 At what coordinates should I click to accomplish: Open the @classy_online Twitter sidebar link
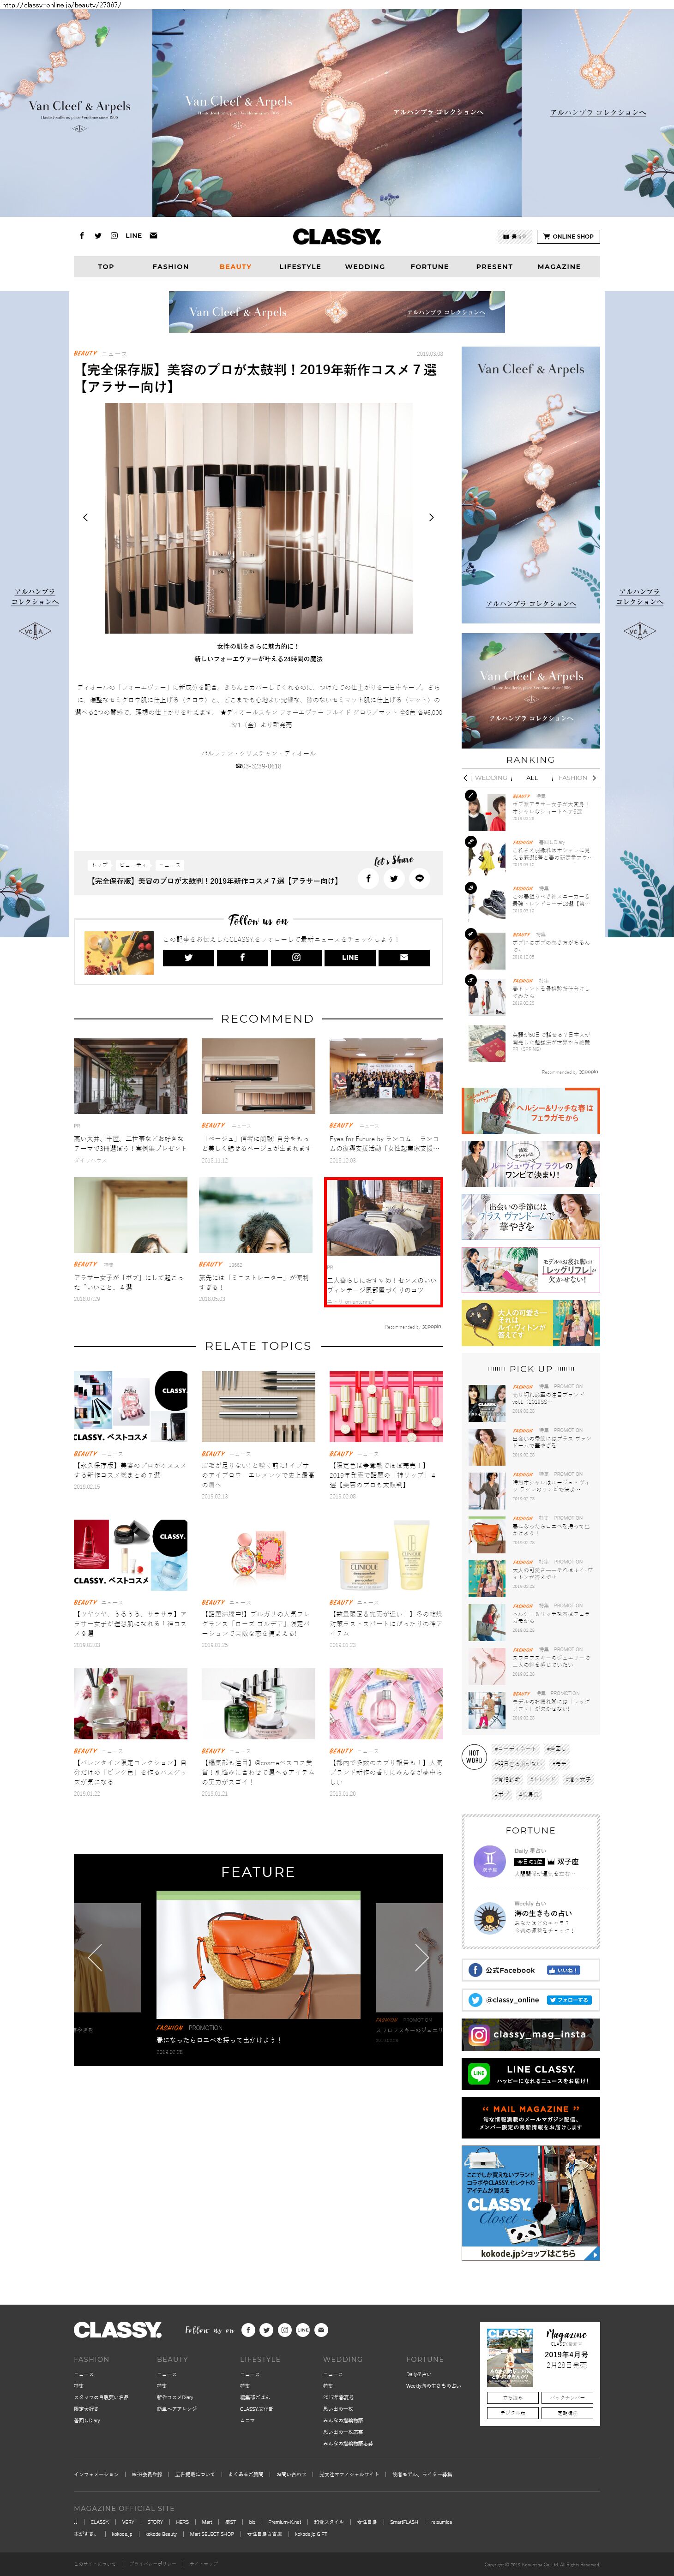531,1999
